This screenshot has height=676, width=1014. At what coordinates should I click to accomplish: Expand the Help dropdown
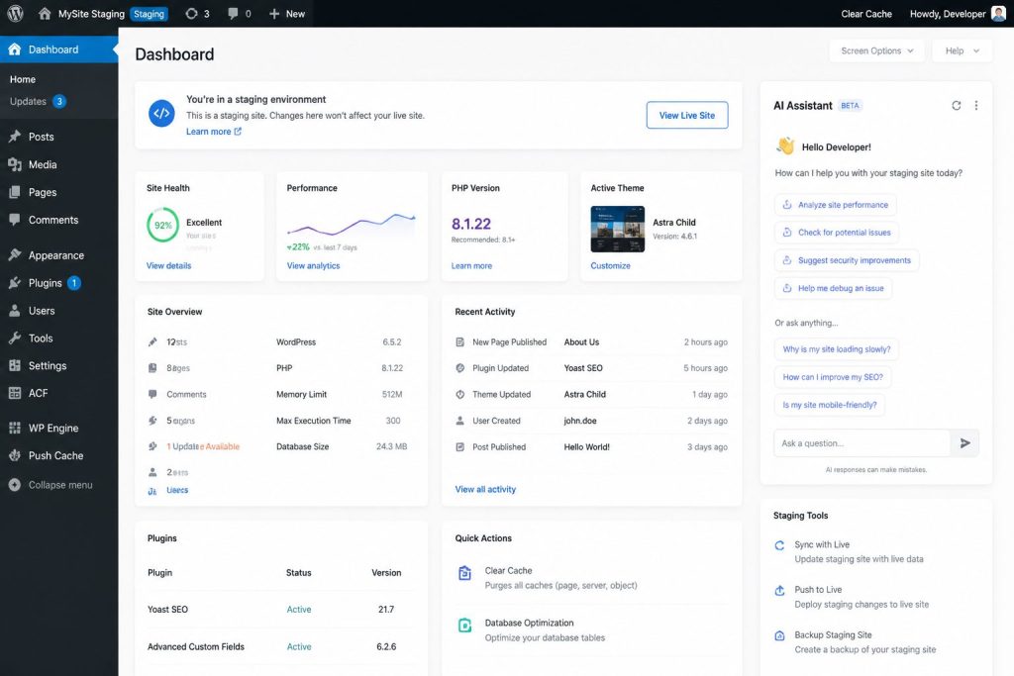pos(962,51)
